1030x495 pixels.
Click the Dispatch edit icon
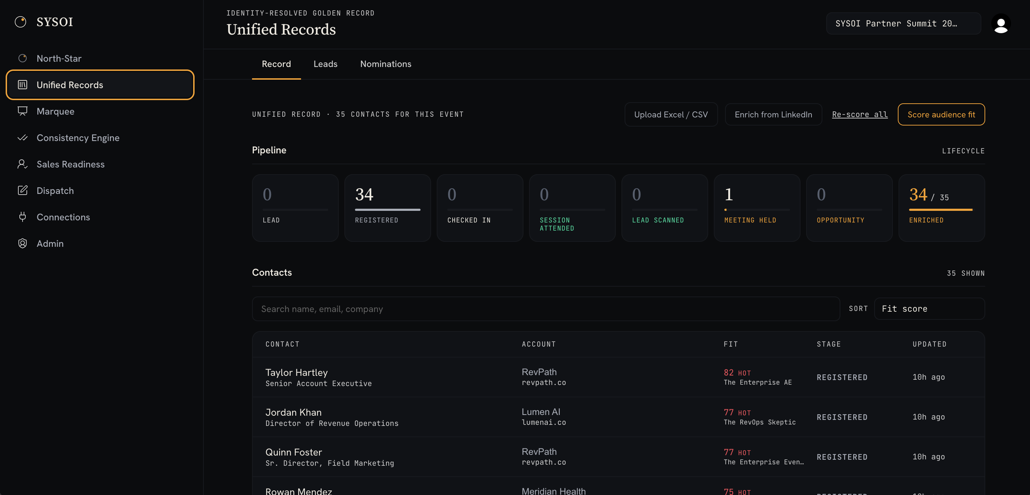(23, 190)
